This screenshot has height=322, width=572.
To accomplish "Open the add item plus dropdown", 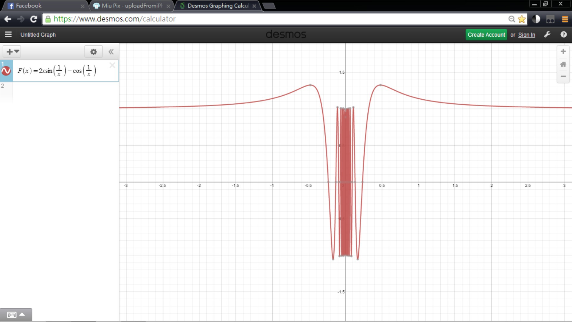I will point(12,52).
